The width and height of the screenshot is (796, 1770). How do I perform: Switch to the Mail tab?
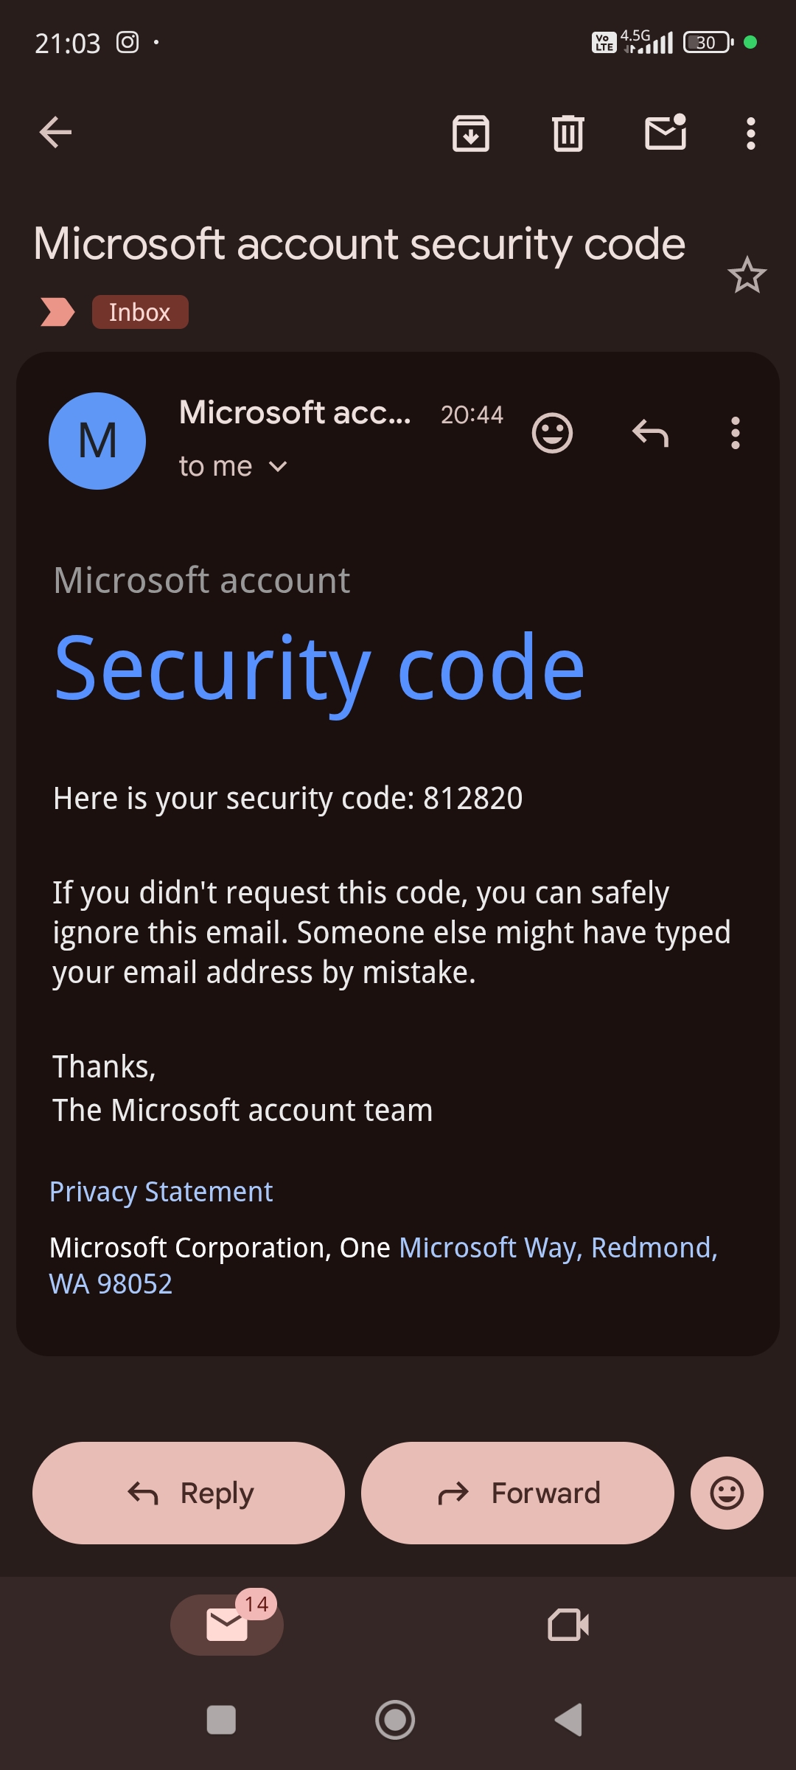tap(227, 1625)
